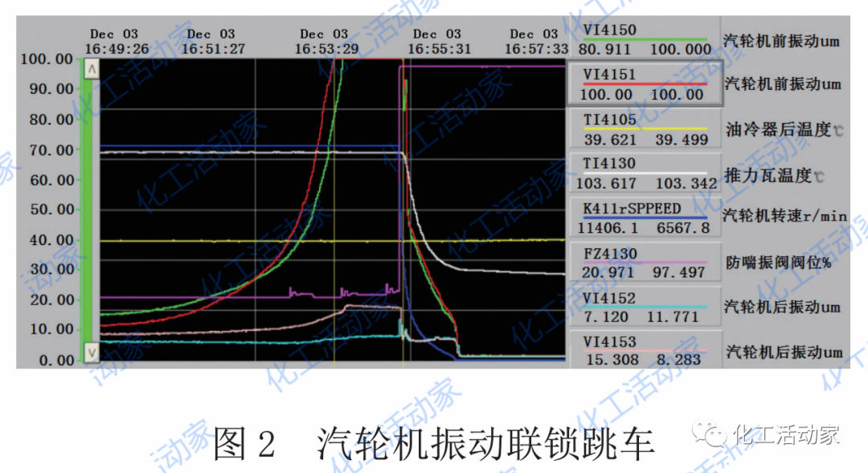The width and height of the screenshot is (868, 473).
Task: Select the VI4150 legend entry
Action: pyautogui.click(x=645, y=39)
